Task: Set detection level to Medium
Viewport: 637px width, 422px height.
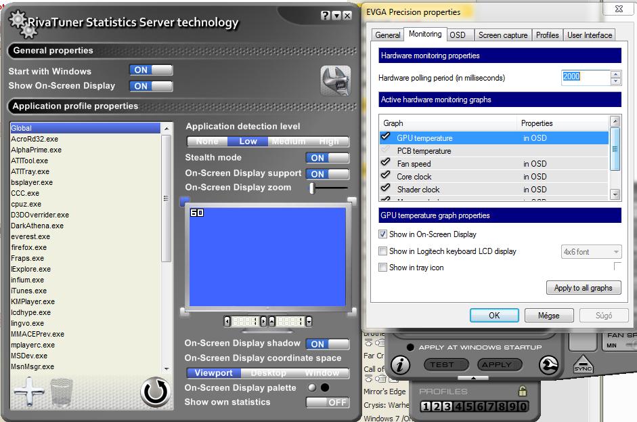Action: click(288, 142)
